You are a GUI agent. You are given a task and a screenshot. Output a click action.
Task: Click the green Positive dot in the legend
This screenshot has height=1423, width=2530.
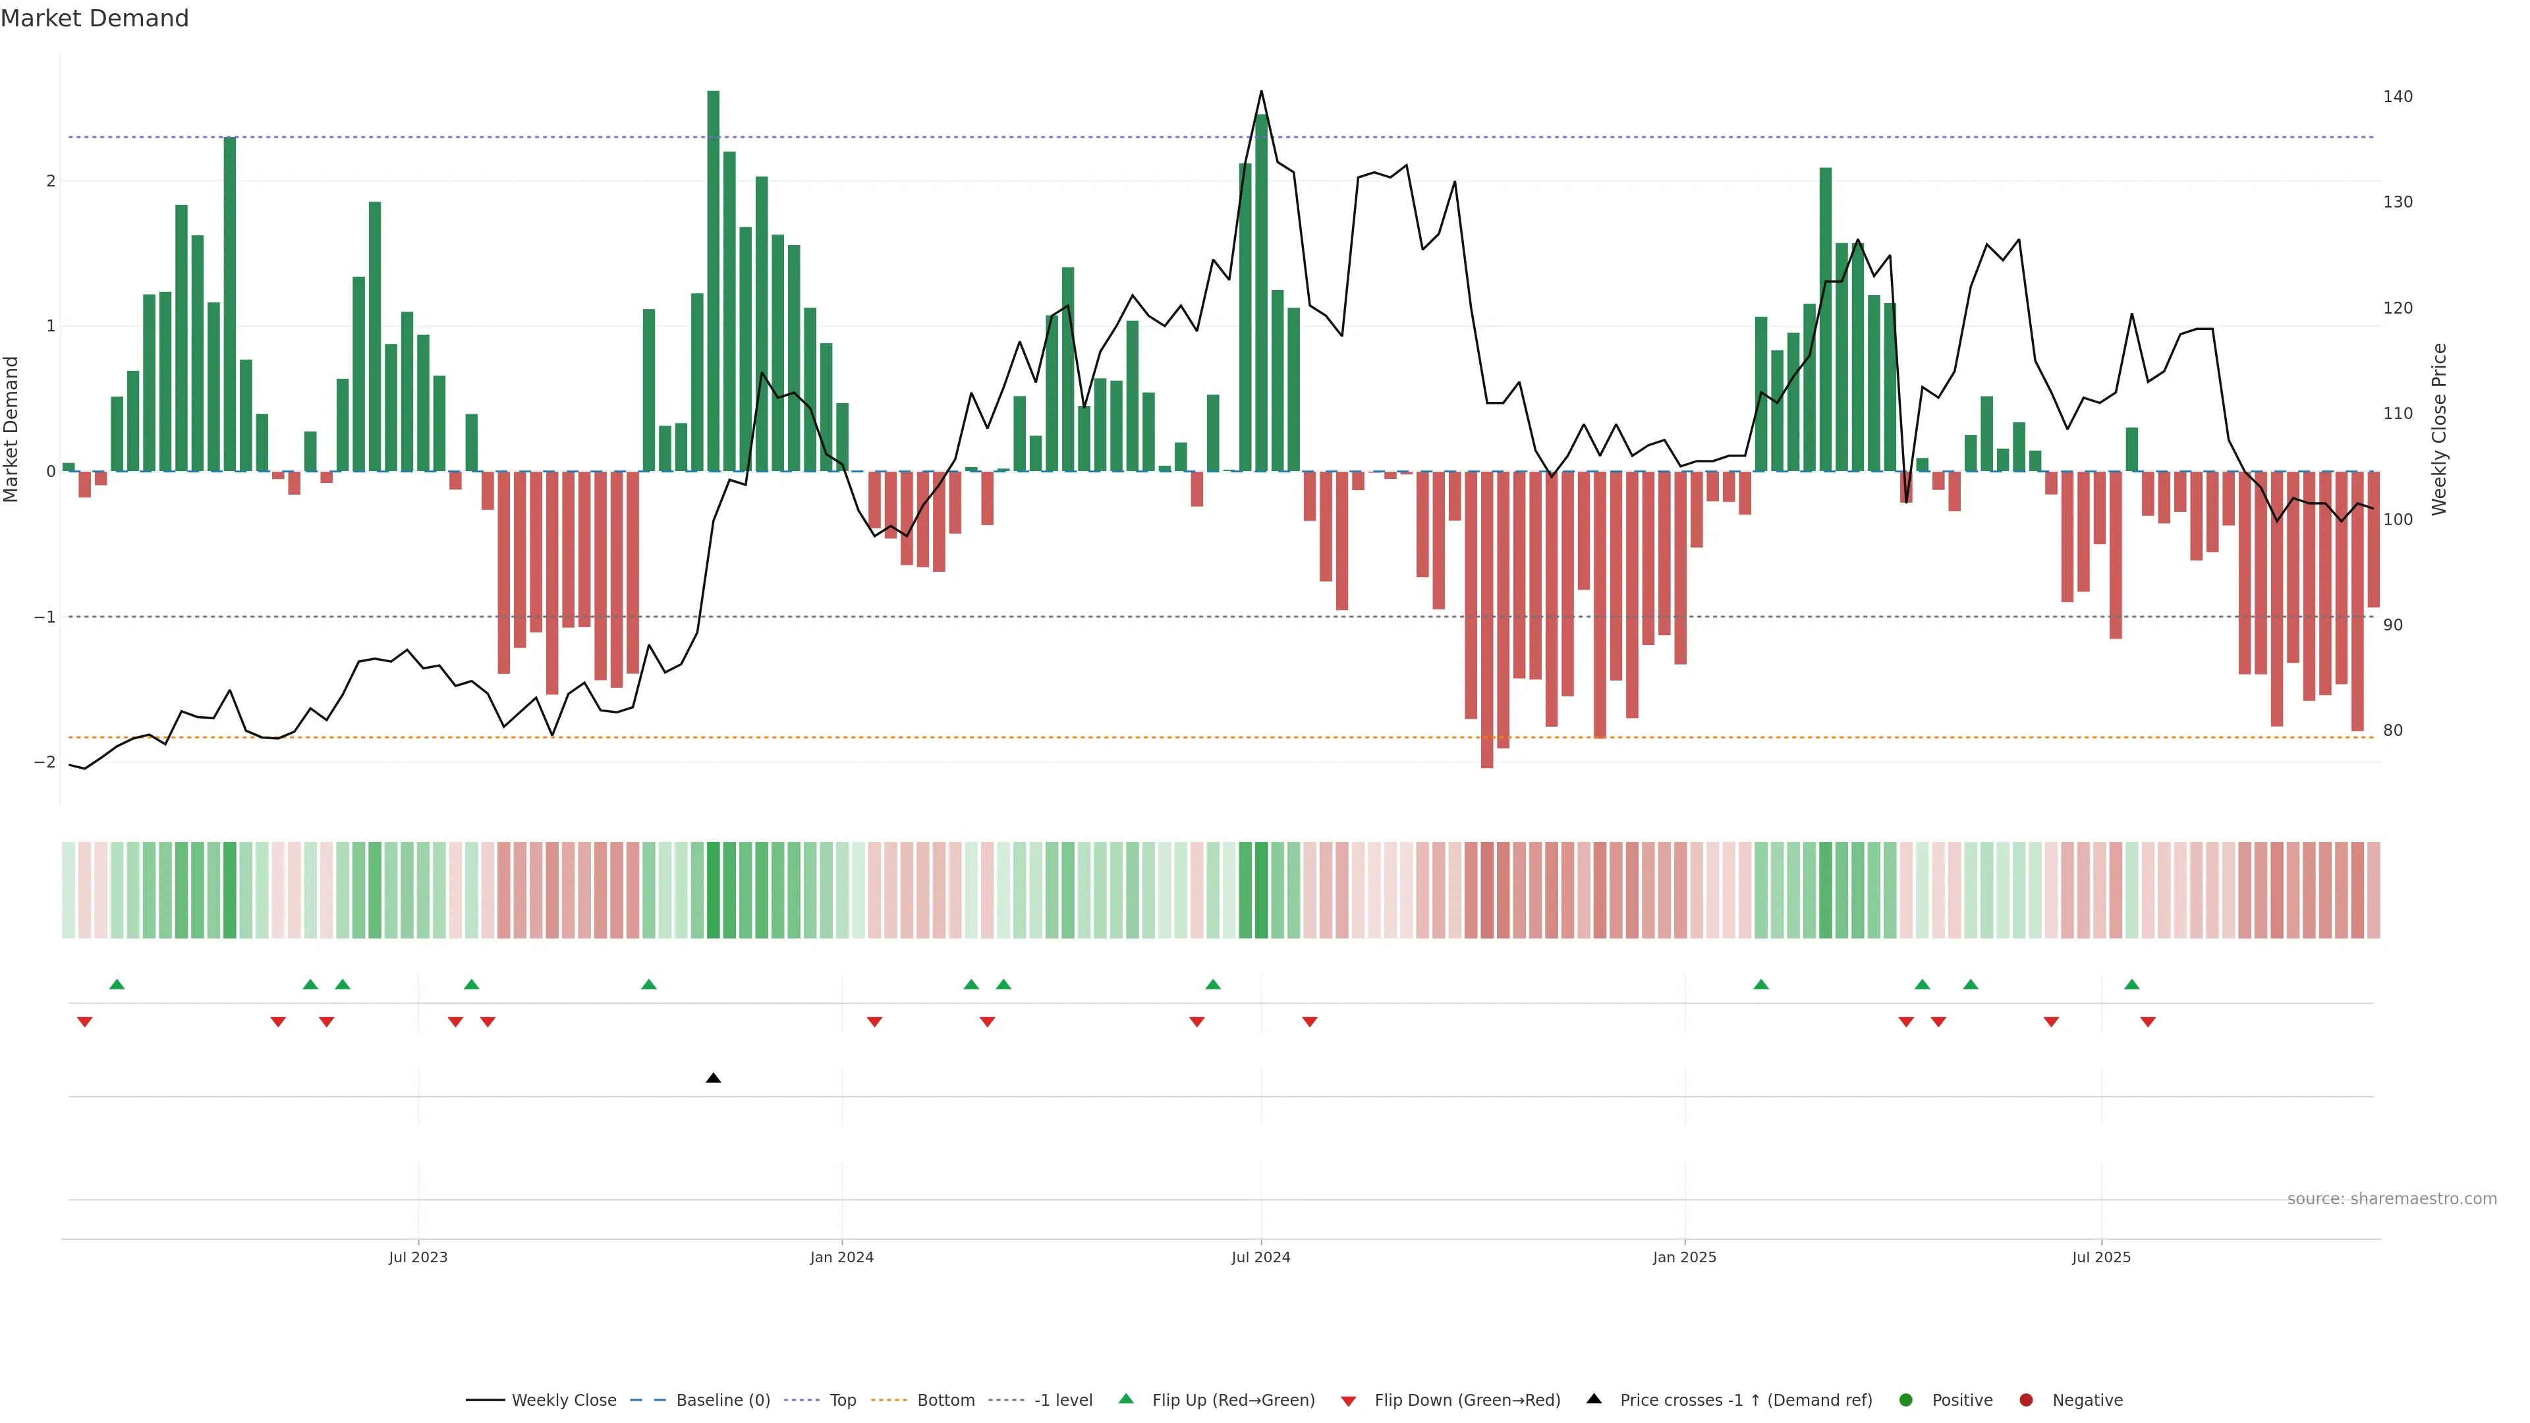1906,1401
